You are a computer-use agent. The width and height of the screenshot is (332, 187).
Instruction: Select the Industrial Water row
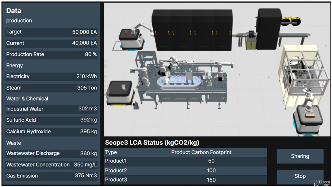pyautogui.click(x=51, y=109)
